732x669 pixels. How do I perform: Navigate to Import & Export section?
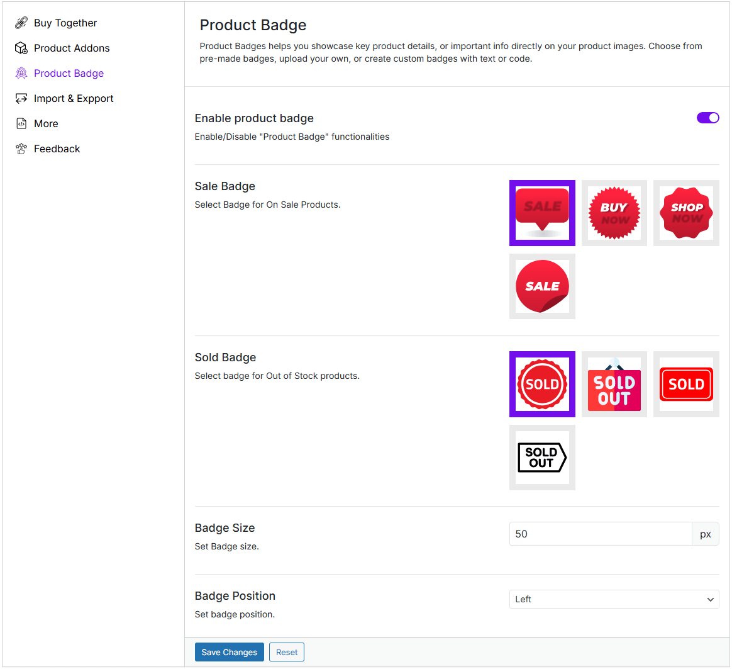[x=73, y=98]
